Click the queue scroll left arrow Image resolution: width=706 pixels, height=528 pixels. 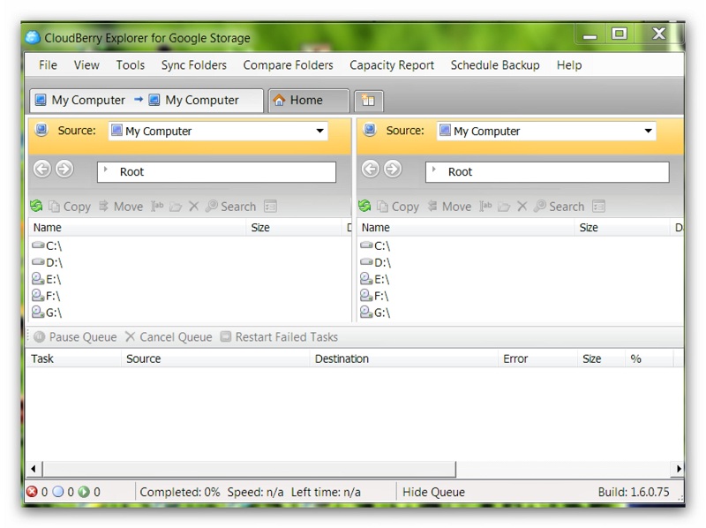[x=34, y=469]
